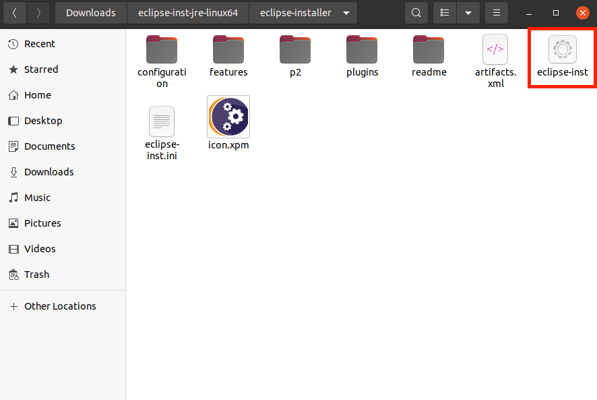The image size is (597, 400).
Task: Select the icon.xpm image thumbnail
Action: pos(228,117)
